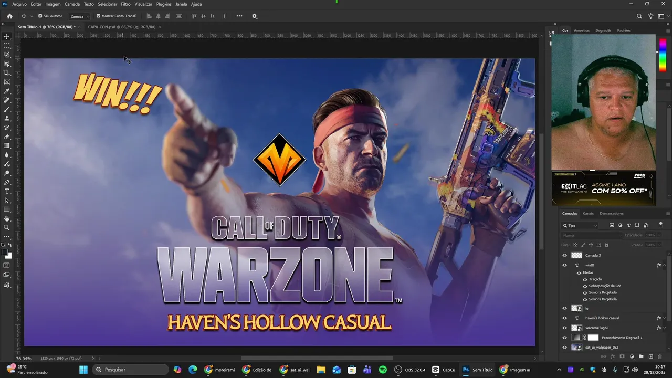The width and height of the screenshot is (672, 378).
Task: Open the Move tool preset picker arrow
Action: click(31, 16)
